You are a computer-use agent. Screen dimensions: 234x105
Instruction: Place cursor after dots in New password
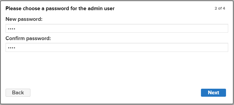[16, 28]
